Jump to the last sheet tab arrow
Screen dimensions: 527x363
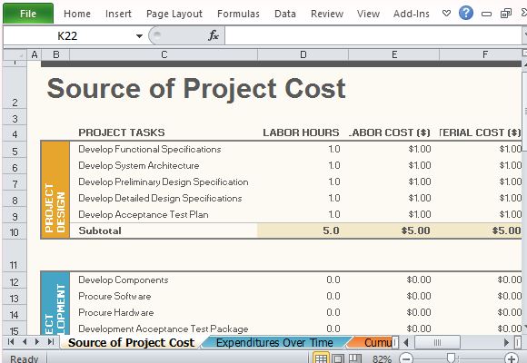click(x=50, y=342)
